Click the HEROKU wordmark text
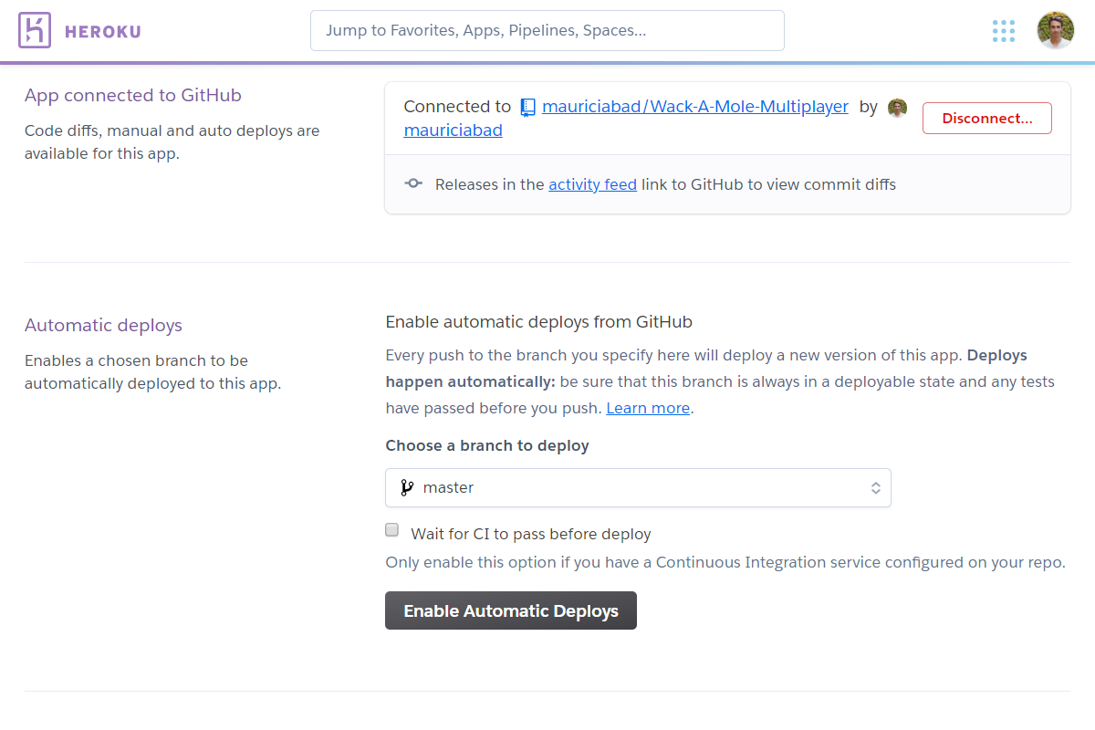The image size is (1095, 730). 103,32
